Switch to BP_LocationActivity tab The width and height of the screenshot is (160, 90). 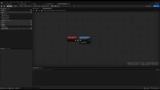coord(23,4)
